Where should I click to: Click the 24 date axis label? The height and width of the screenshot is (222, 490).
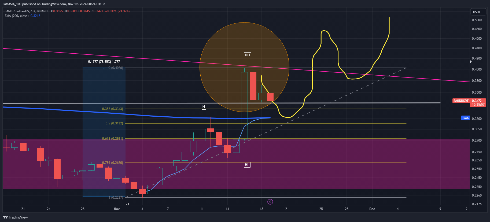(x=49, y=209)
